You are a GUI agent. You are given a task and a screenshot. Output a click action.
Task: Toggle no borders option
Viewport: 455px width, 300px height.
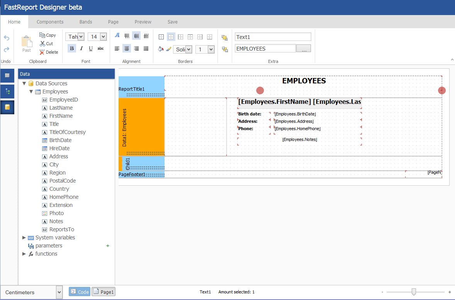pyautogui.click(x=171, y=37)
